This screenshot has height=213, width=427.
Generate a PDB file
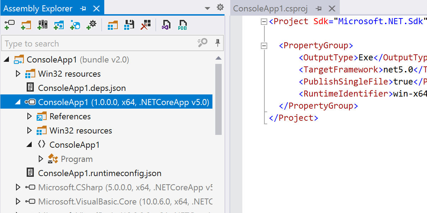[x=182, y=25]
